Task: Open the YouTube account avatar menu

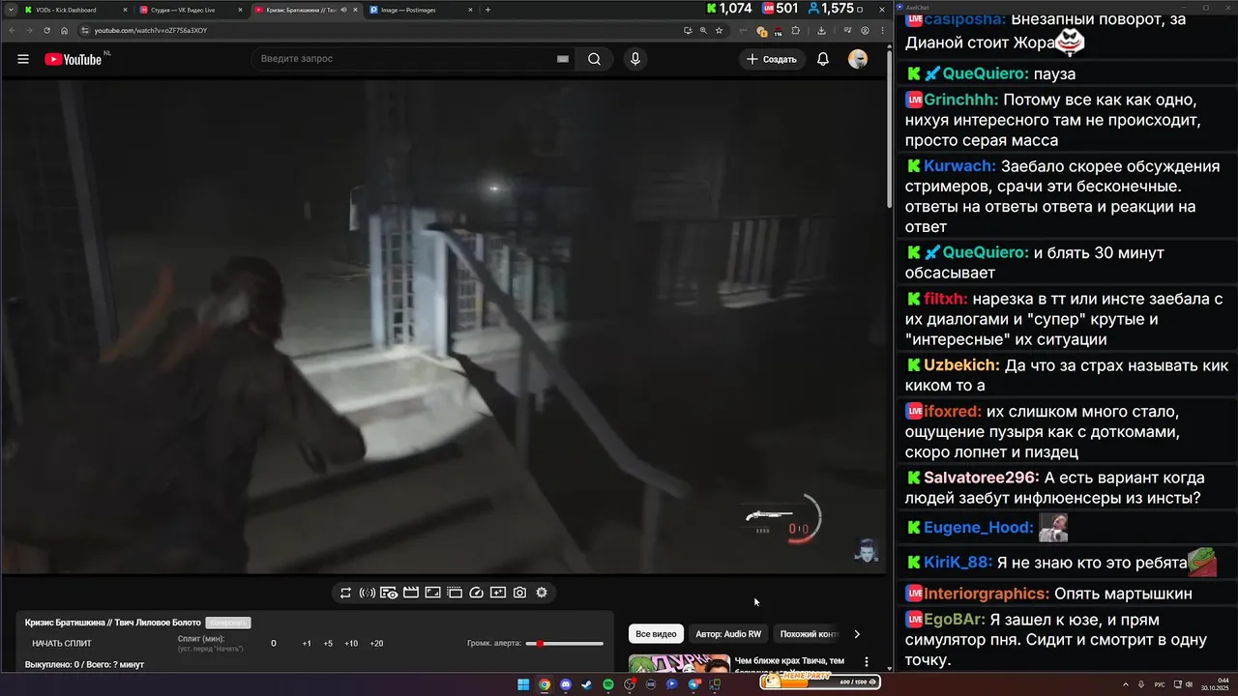Action: tap(858, 59)
